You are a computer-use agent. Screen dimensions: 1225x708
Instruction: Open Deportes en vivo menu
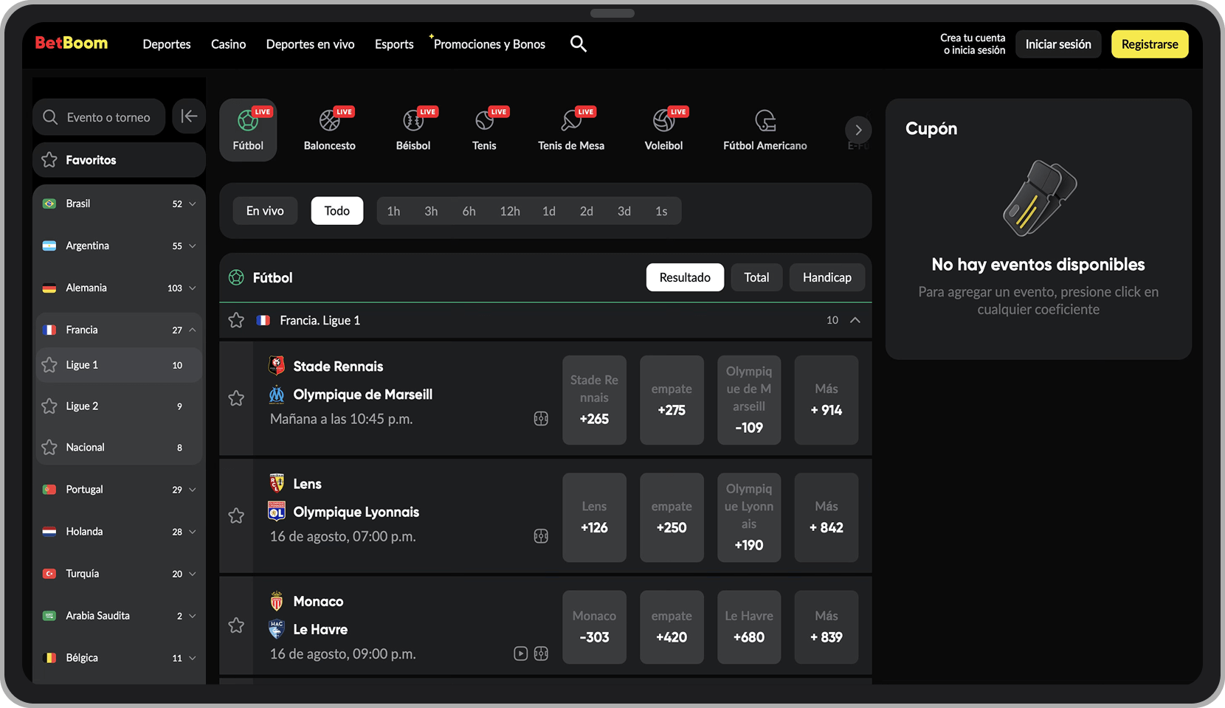311,44
